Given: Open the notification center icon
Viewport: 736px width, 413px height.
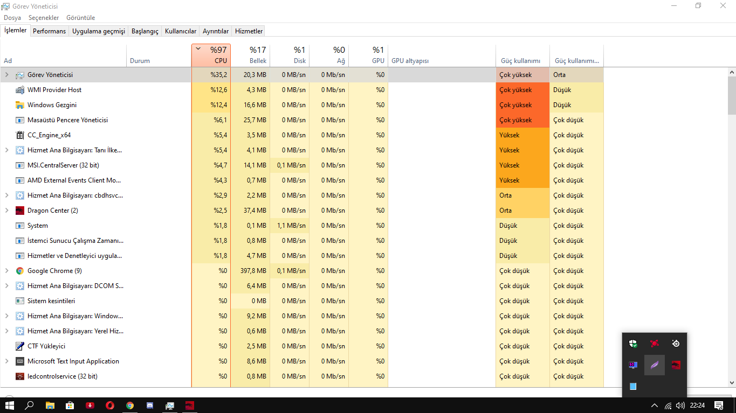Looking at the screenshot, I should pos(719,405).
